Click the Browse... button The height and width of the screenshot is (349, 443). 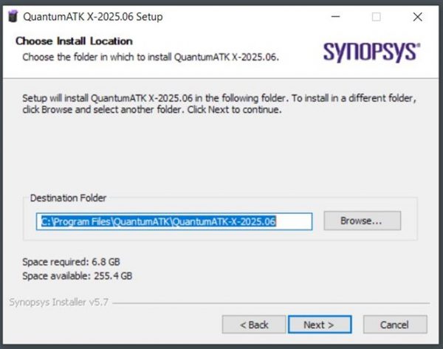363,221
